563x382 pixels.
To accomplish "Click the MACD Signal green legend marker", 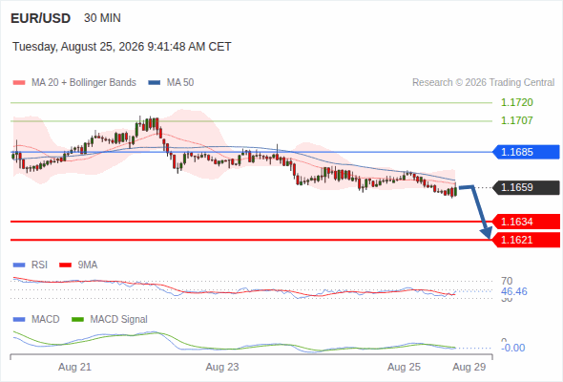I will point(77,320).
